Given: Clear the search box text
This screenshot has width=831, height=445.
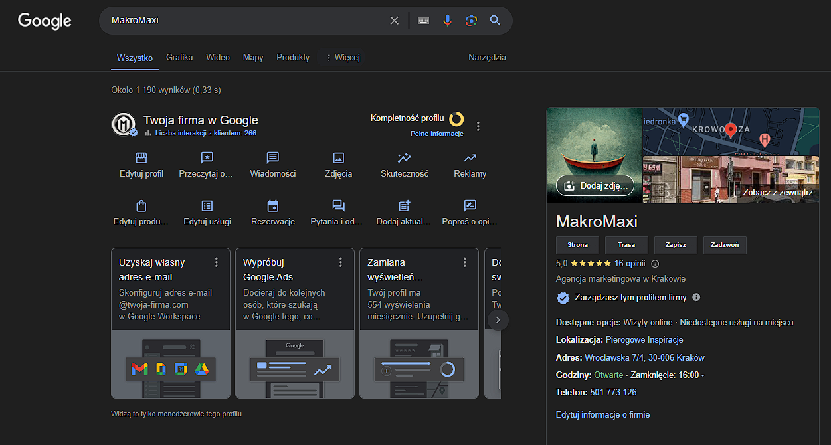Looking at the screenshot, I should pos(395,21).
